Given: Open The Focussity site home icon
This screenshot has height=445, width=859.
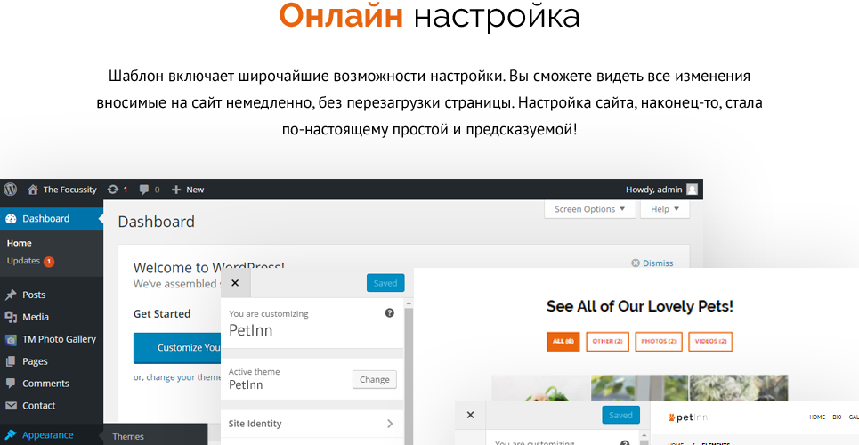Looking at the screenshot, I should coord(33,190).
